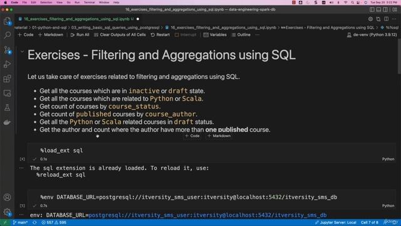The height and width of the screenshot is (226, 401).
Task: Open the Selection menu
Action: click(x=46, y=3)
